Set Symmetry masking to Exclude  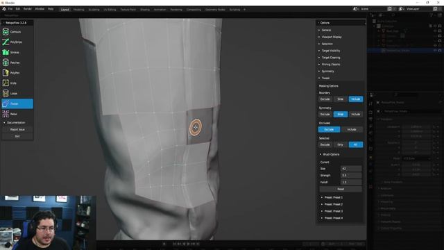point(325,114)
